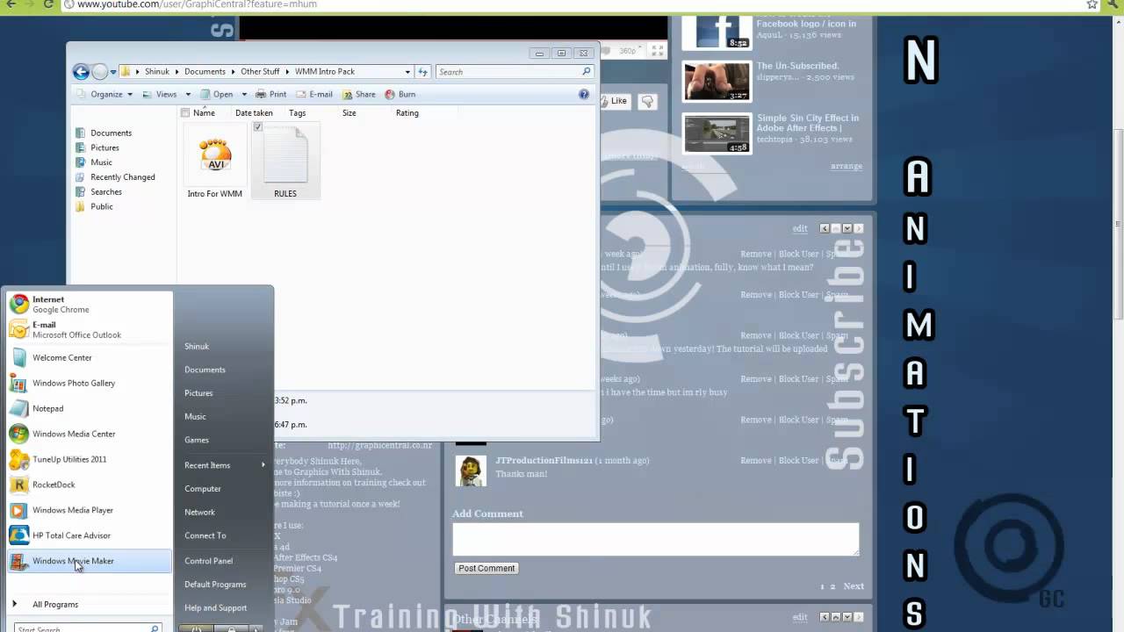Screen dimensions: 1124x632
Task: Open Welcome Center from Start menu
Action: tap(88, 358)
